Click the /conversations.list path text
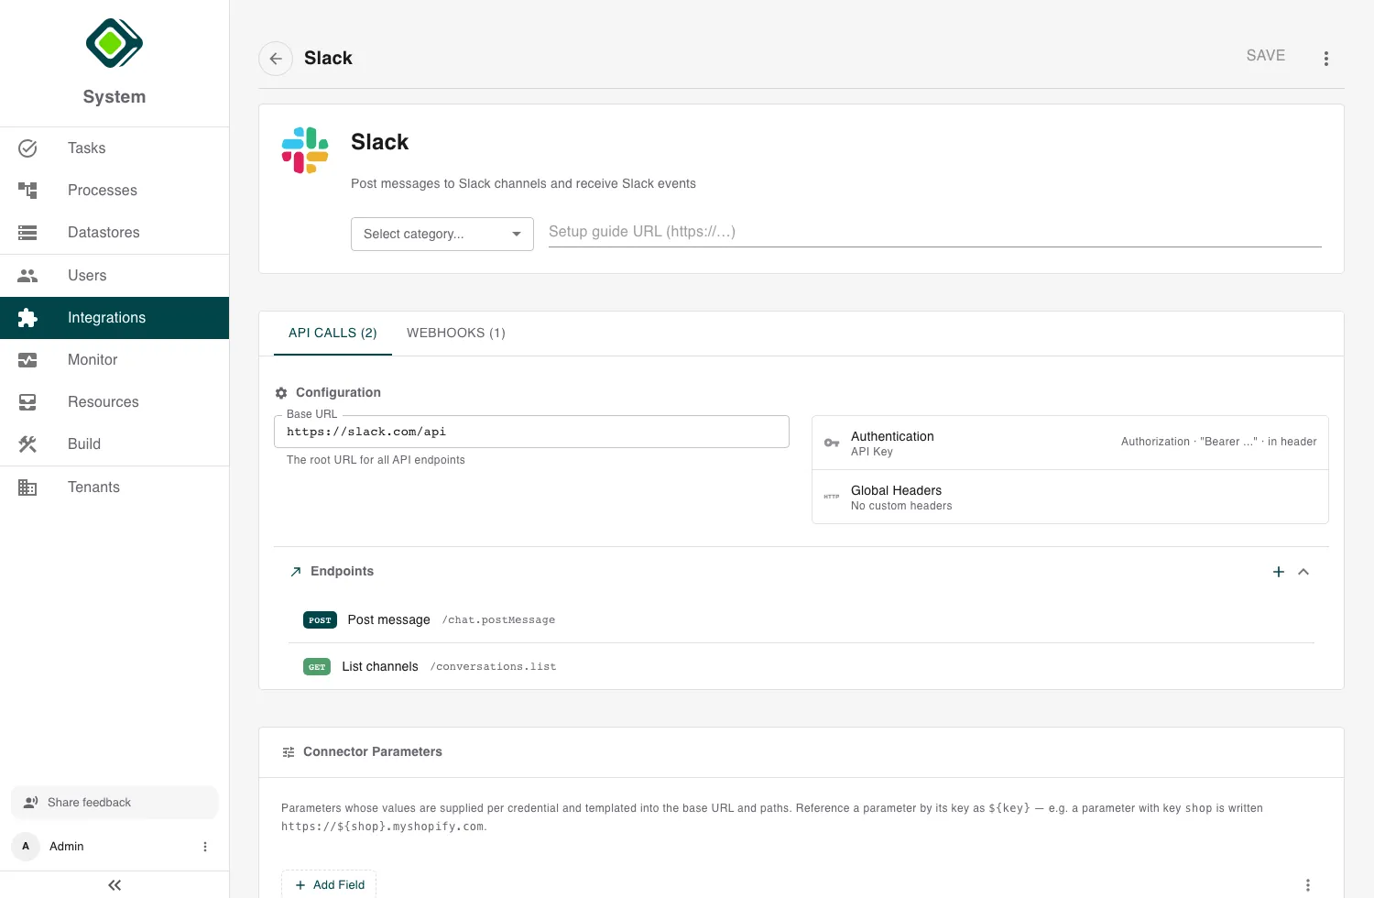This screenshot has height=898, width=1374. click(x=494, y=667)
